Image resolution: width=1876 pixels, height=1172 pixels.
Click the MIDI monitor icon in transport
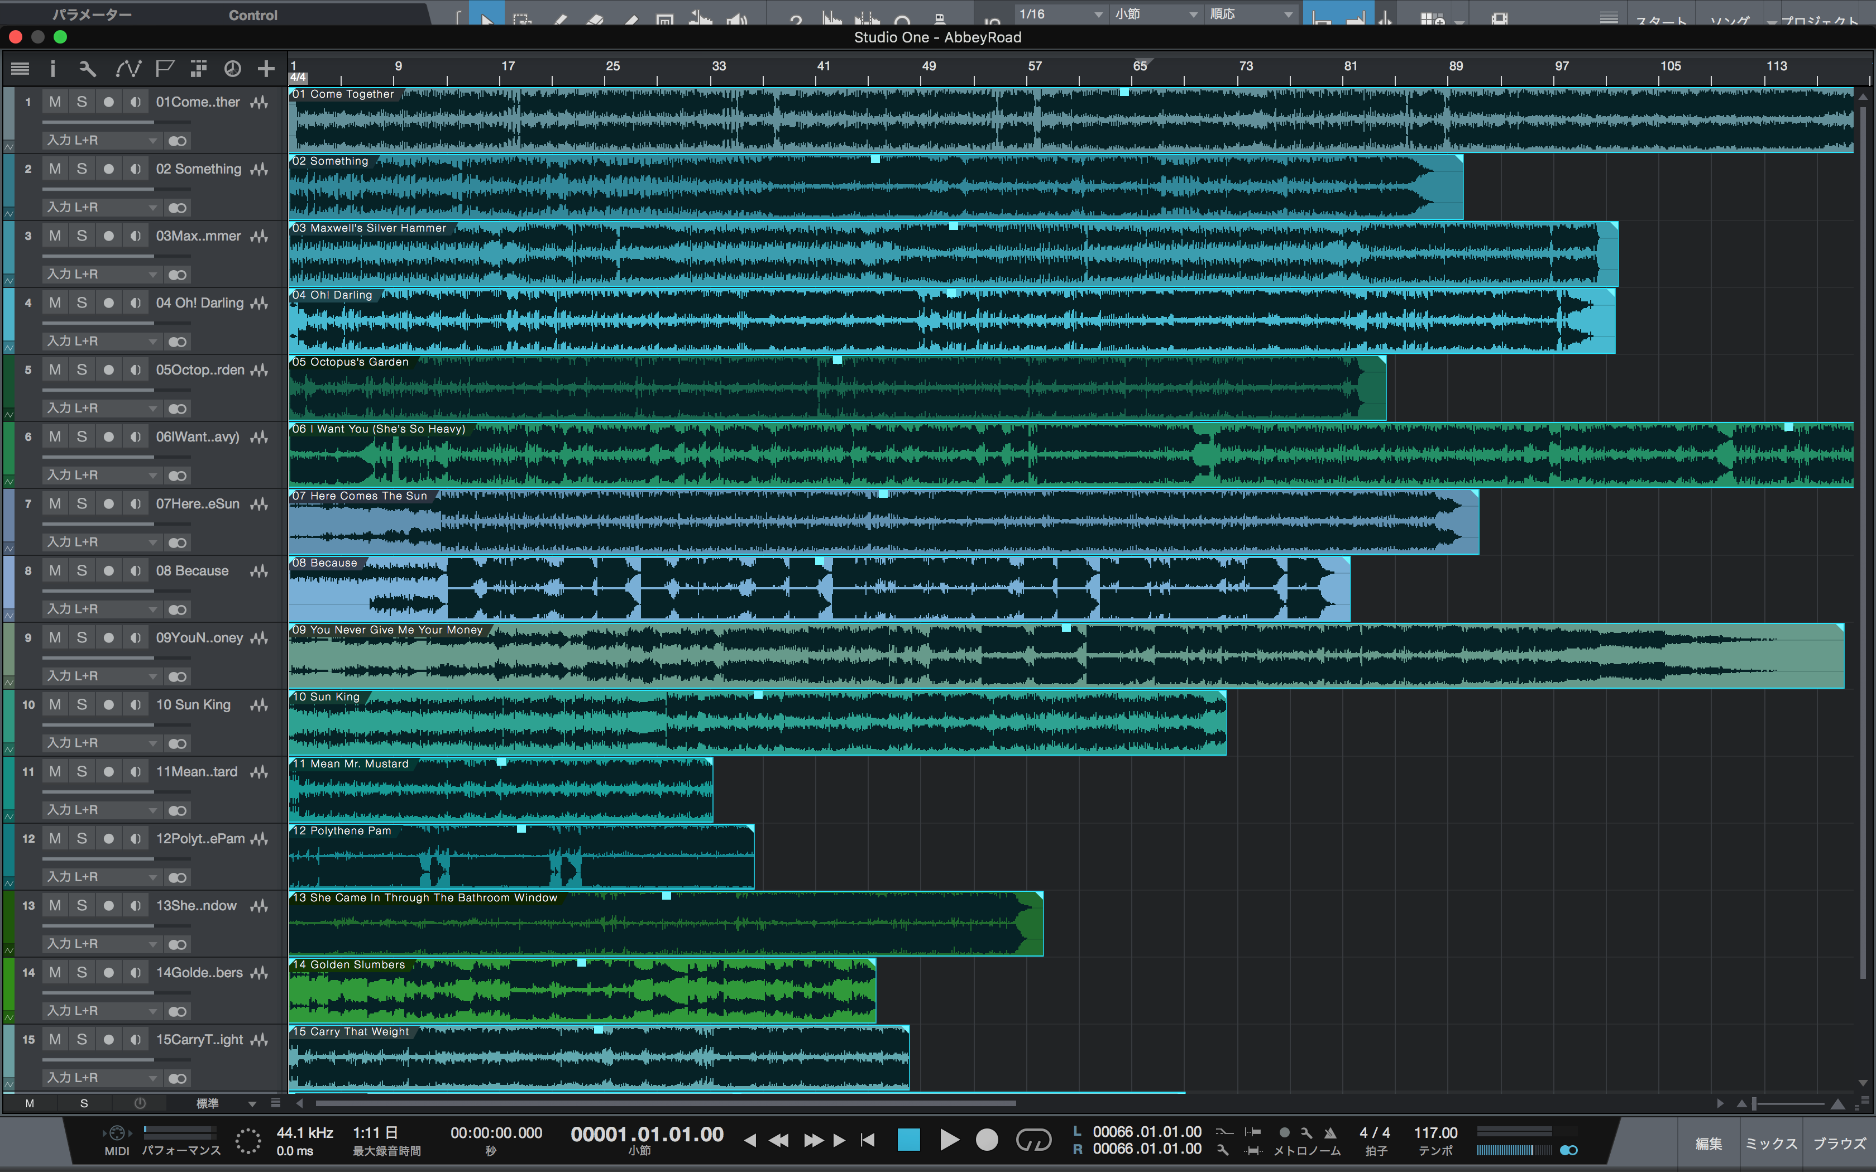tap(117, 1132)
